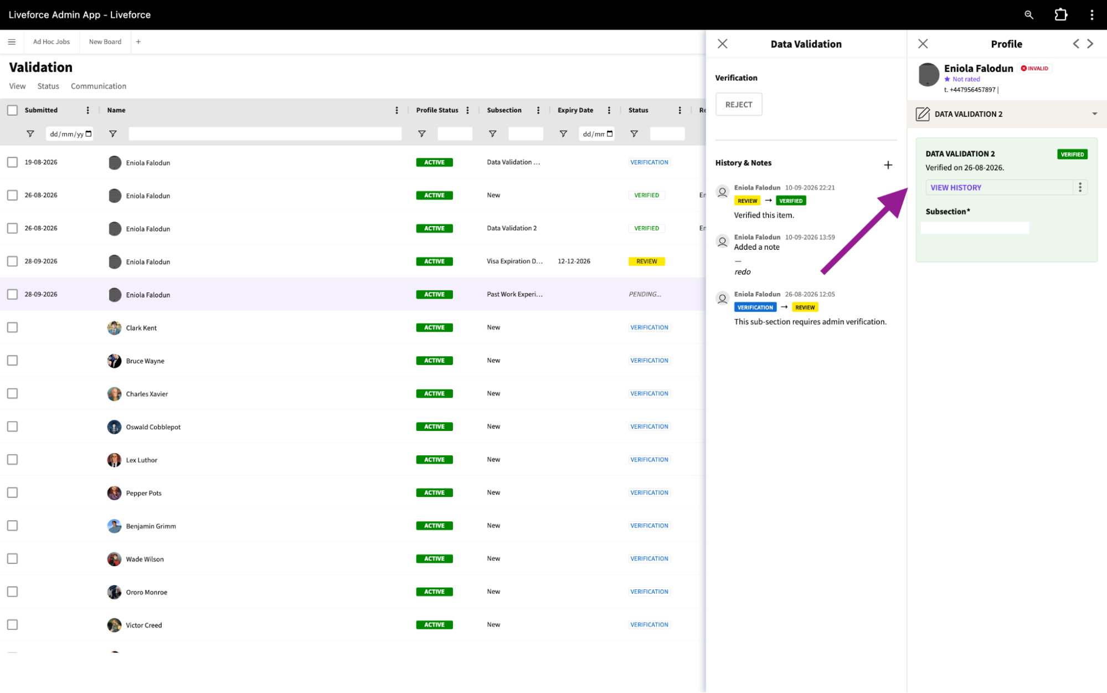This screenshot has width=1107, height=693.
Task: Tick the checkbox for Lex Luthor
Action: pos(12,460)
